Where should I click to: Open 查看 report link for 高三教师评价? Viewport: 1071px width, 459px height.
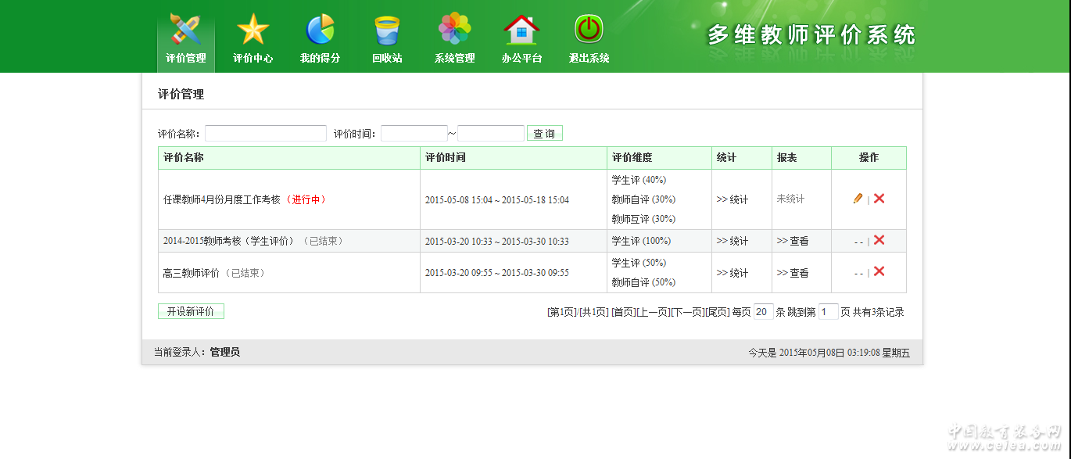click(793, 273)
